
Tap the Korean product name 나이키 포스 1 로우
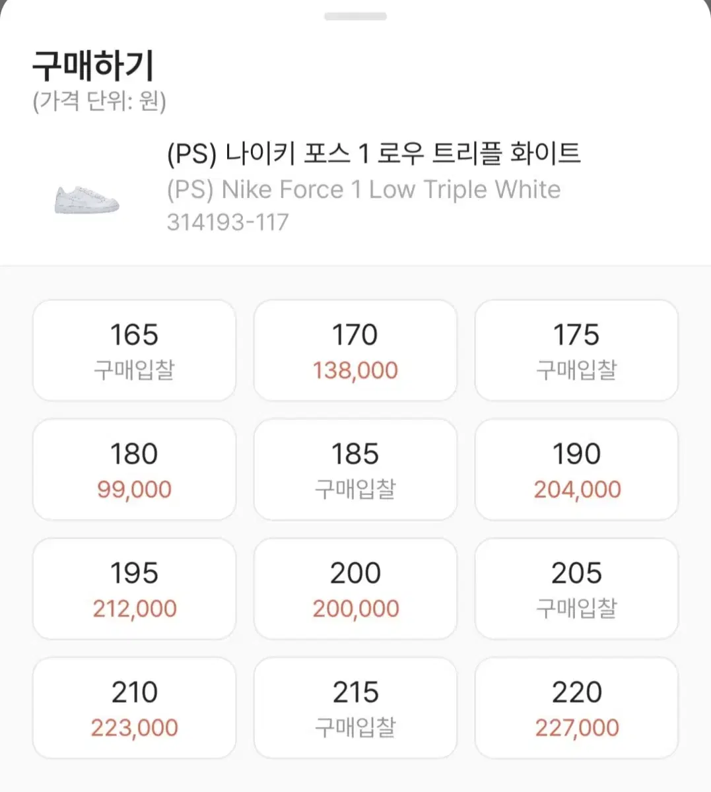[325, 154]
